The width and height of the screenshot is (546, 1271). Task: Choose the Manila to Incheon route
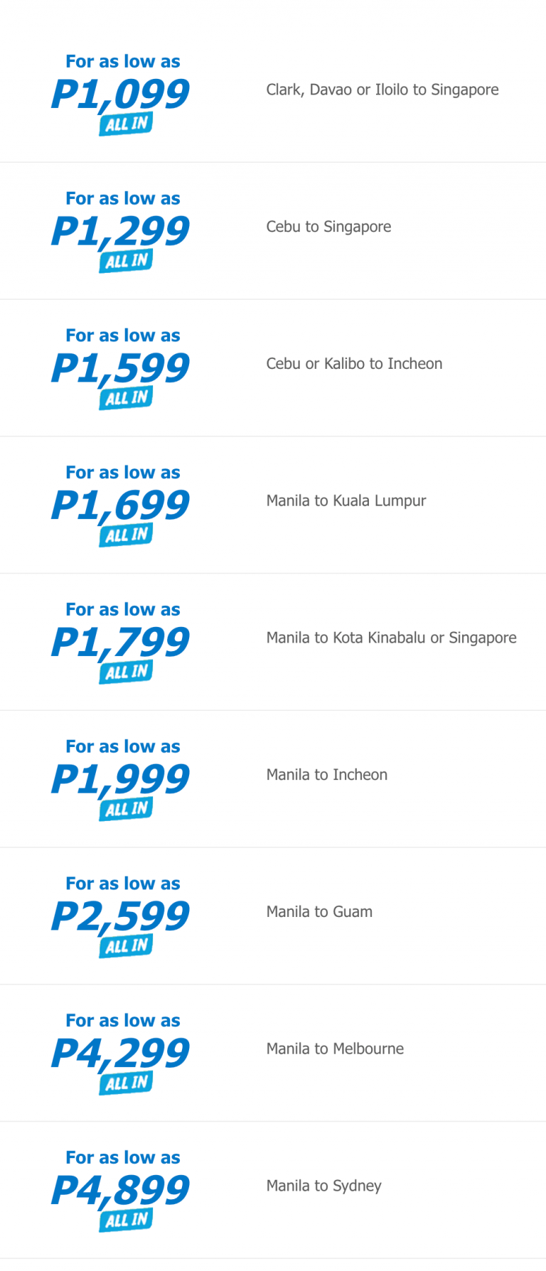pos(327,775)
